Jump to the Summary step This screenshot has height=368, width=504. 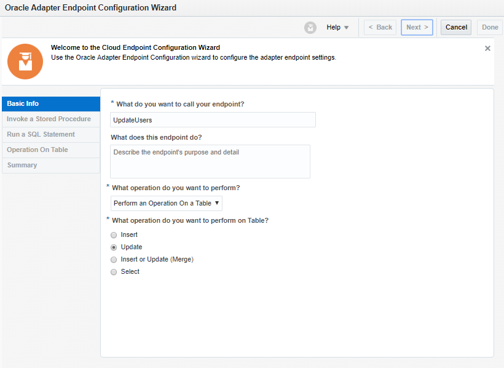tap(51, 166)
